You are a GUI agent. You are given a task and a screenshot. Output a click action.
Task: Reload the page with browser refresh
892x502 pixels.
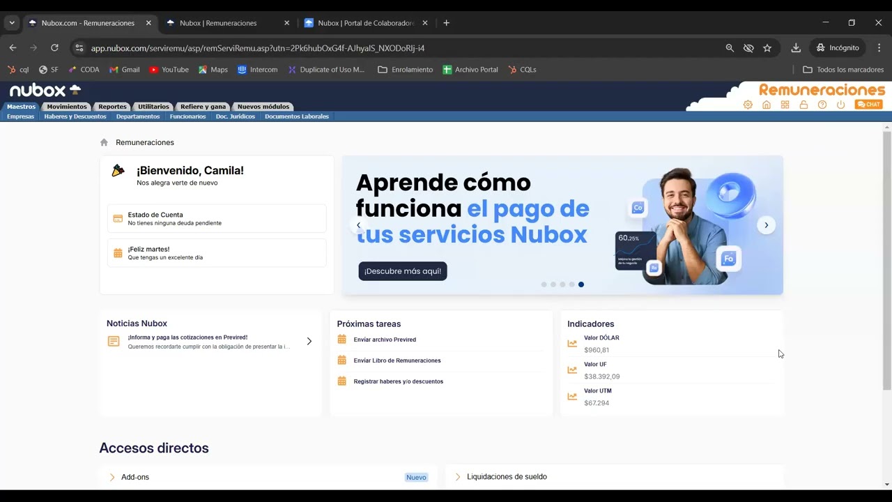click(54, 47)
